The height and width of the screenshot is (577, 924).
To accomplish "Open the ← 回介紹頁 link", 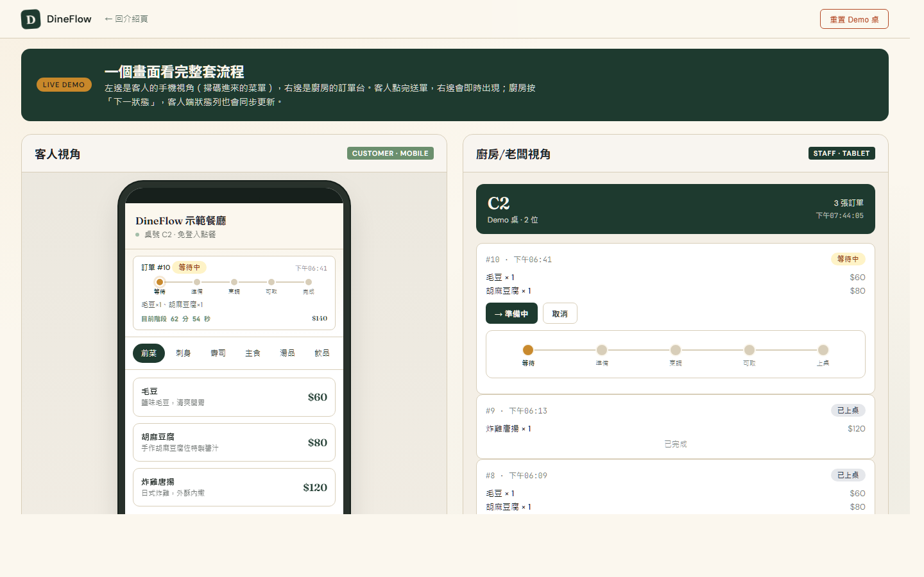I will (126, 19).
